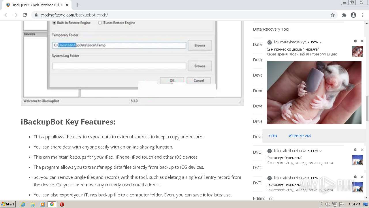Click bullet text "You can also export your iTunes backup"
This screenshot has width=369, height=208.
[133, 195]
